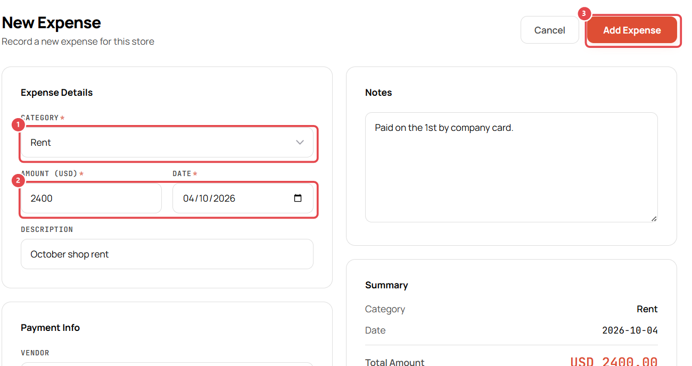This screenshot has width=692, height=366.
Task: Click the Summary section title
Action: (x=386, y=285)
